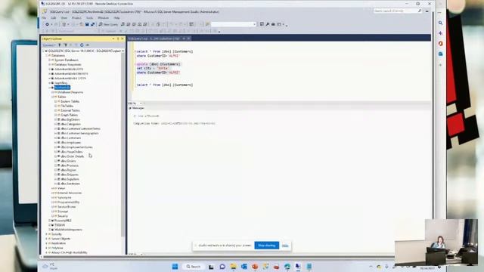
Task: Open the Window menu
Action: coord(103,18)
